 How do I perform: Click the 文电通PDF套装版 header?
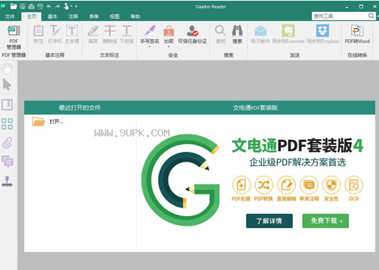click(255, 108)
